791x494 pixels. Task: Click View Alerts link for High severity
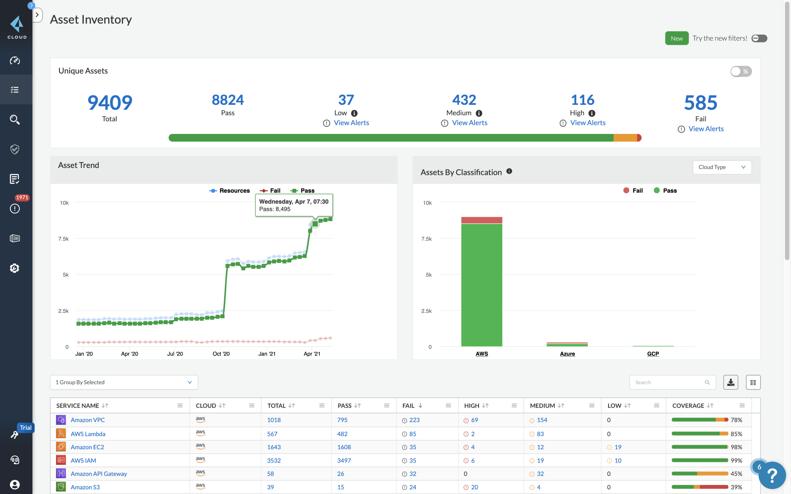pos(587,123)
